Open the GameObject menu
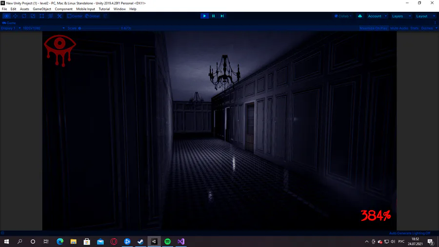Viewport: 439px width, 247px height. 42,9
